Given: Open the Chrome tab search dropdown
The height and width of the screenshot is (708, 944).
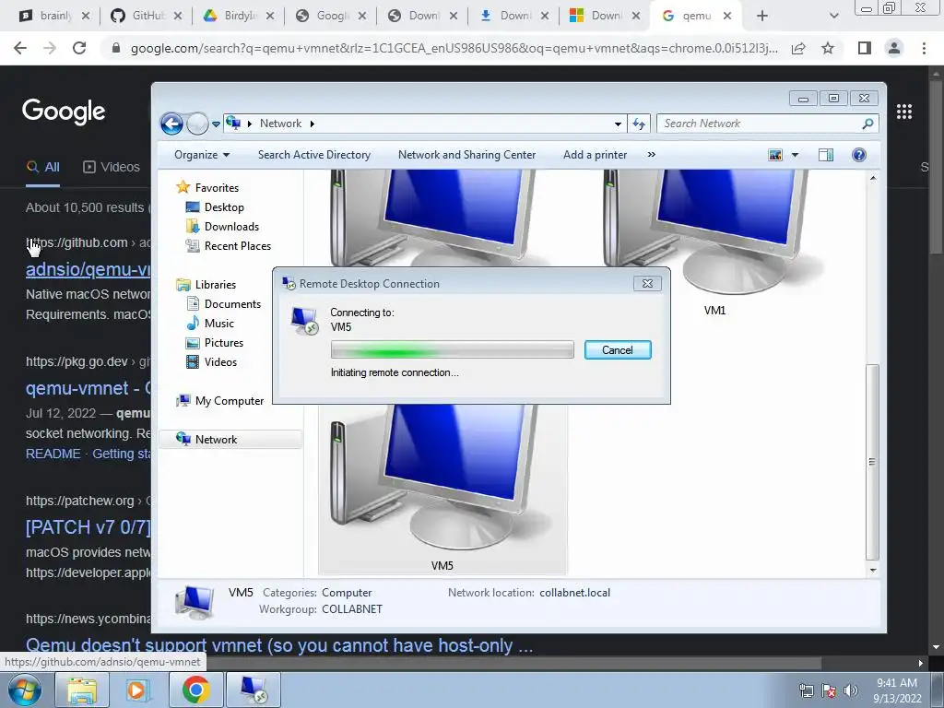Looking at the screenshot, I should pos(833,17).
